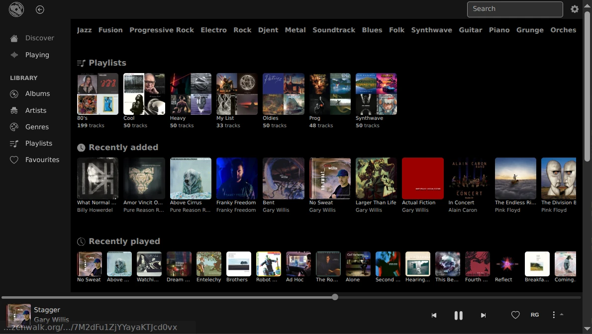The width and height of the screenshot is (592, 334).
Task: Pause the current song
Action: 459,315
